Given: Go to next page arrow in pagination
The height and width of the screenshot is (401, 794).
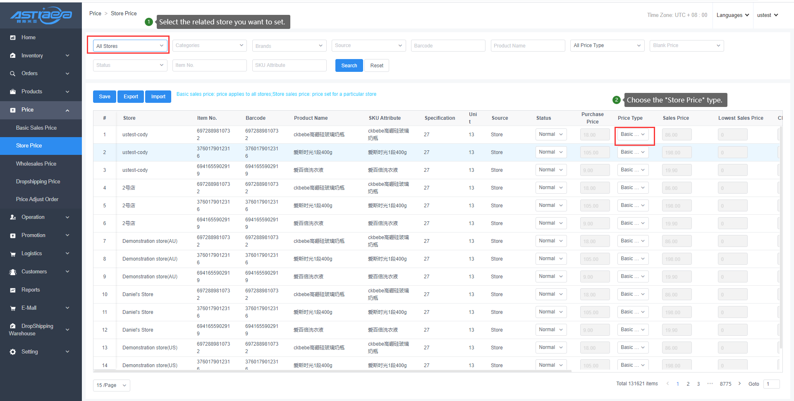Looking at the screenshot, I should pos(739,384).
